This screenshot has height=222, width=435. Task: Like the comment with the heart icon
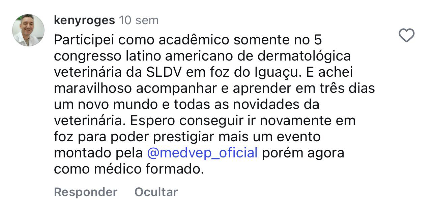point(406,36)
